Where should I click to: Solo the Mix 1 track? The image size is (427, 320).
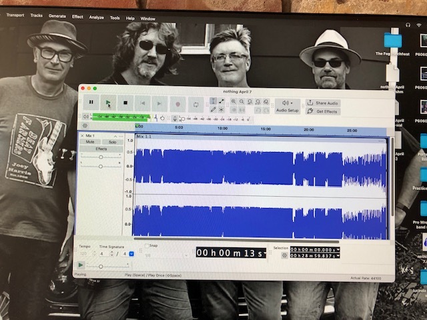click(113, 142)
